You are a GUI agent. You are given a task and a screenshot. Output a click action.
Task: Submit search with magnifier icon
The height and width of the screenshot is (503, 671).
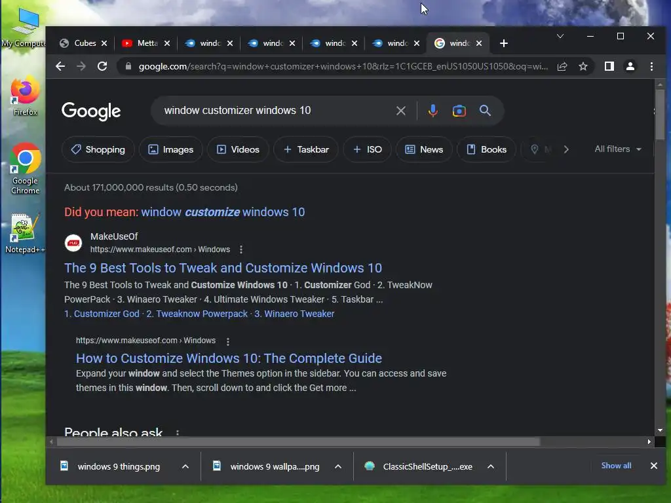485,110
